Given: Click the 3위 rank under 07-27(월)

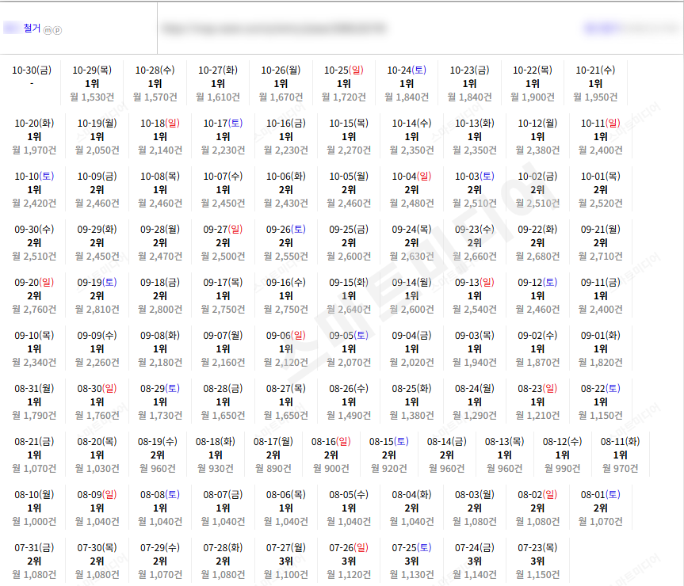Looking at the screenshot, I should (x=286, y=562).
